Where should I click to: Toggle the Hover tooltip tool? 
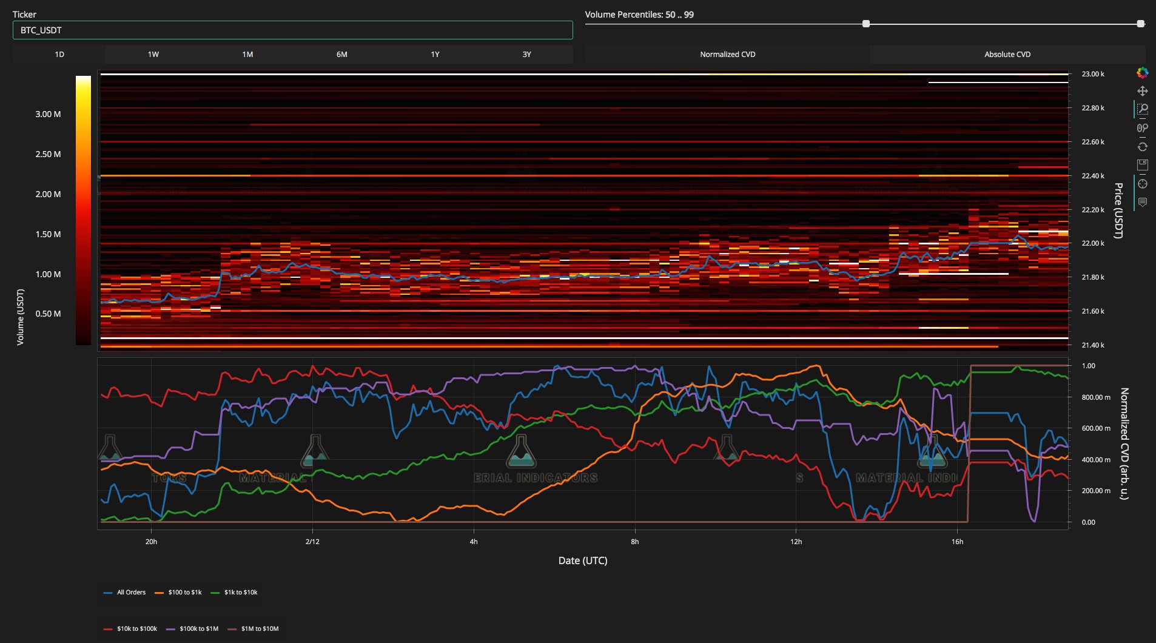[1142, 202]
